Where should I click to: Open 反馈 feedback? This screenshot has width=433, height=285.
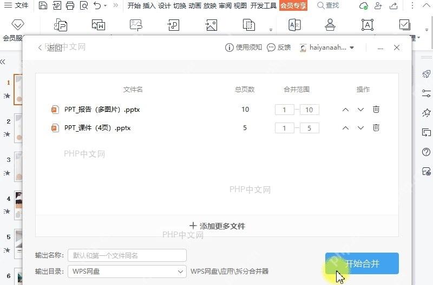point(279,47)
